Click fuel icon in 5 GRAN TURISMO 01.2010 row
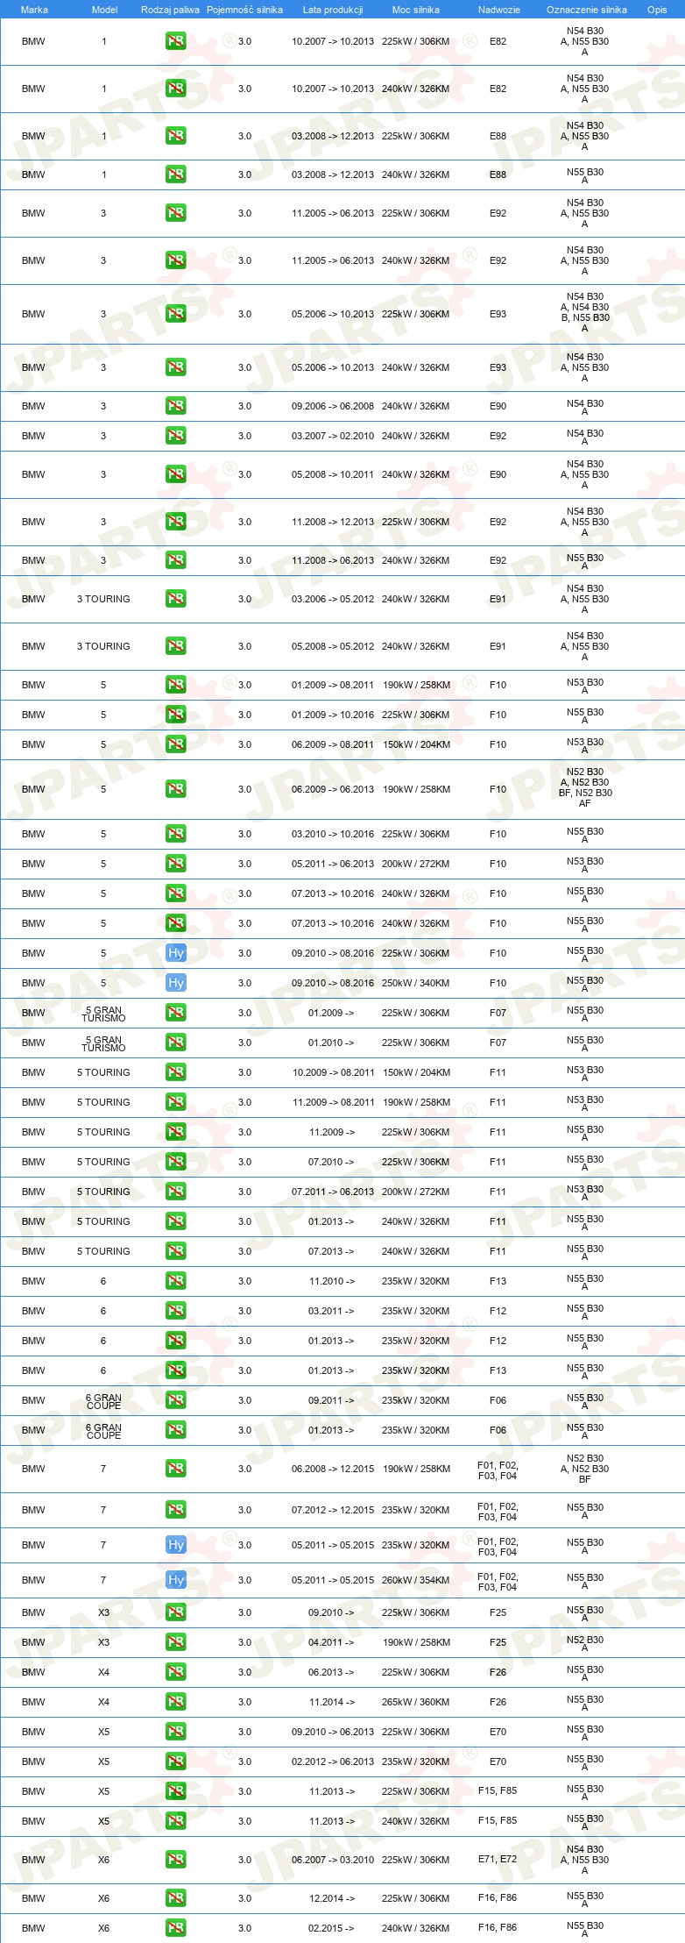This screenshot has width=685, height=1943. [176, 1043]
